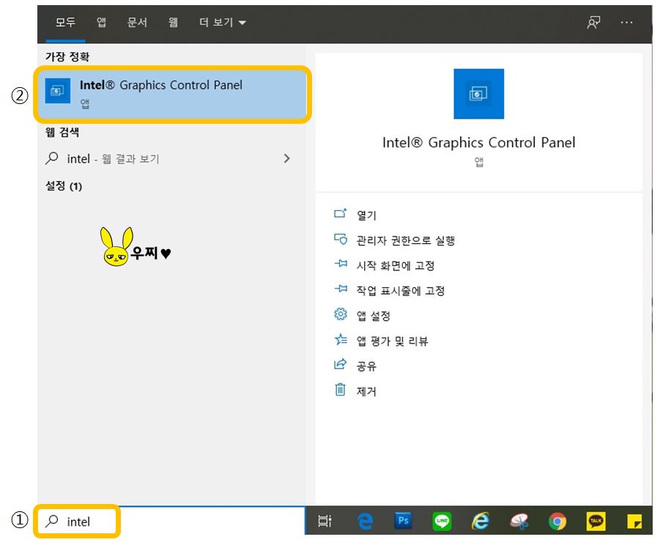Switch to the 앱 search tab

point(101,22)
